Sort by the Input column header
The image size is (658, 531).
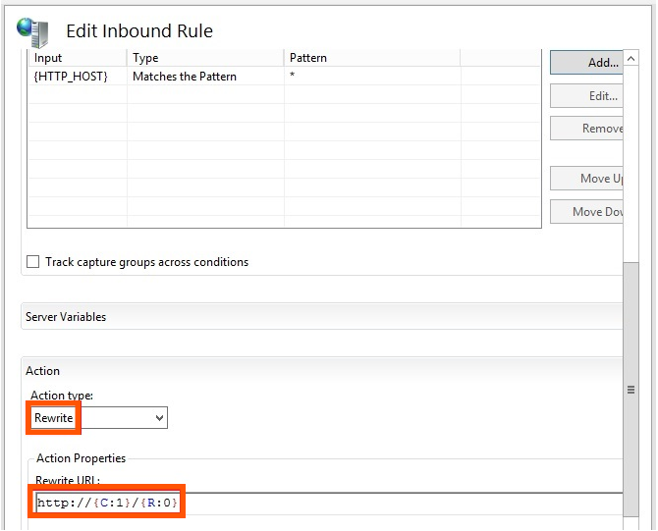(78, 58)
